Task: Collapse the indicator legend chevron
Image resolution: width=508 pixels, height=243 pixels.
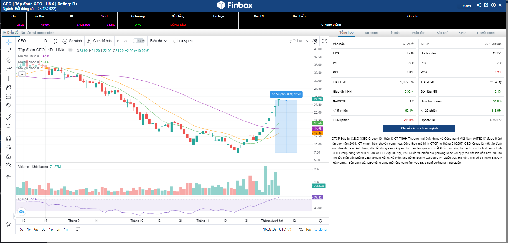Action: pyautogui.click(x=22, y=74)
